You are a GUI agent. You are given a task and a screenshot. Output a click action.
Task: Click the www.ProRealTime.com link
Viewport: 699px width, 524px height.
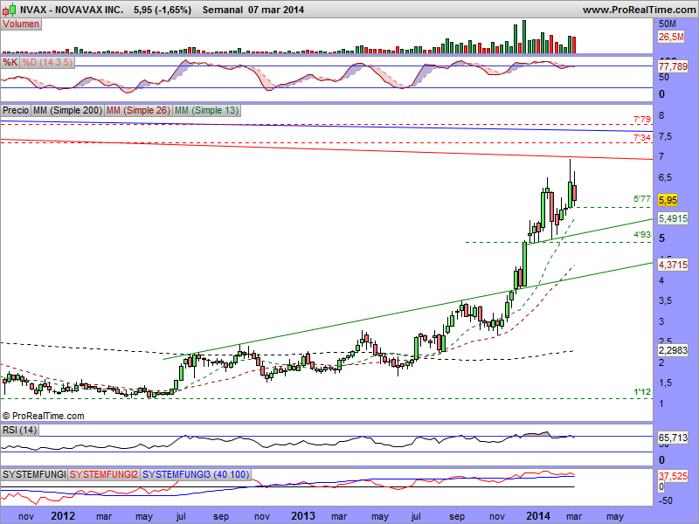pyautogui.click(x=640, y=10)
